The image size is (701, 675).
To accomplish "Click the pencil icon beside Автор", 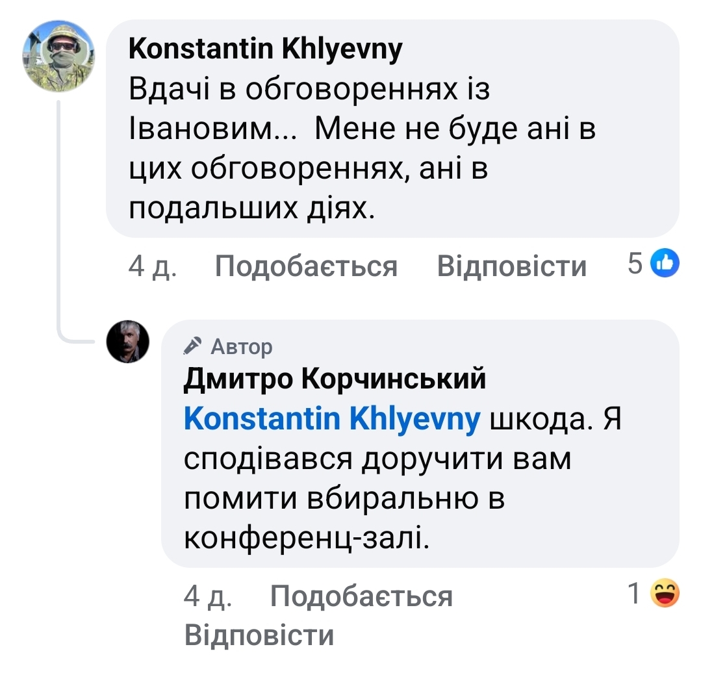I will [x=192, y=347].
